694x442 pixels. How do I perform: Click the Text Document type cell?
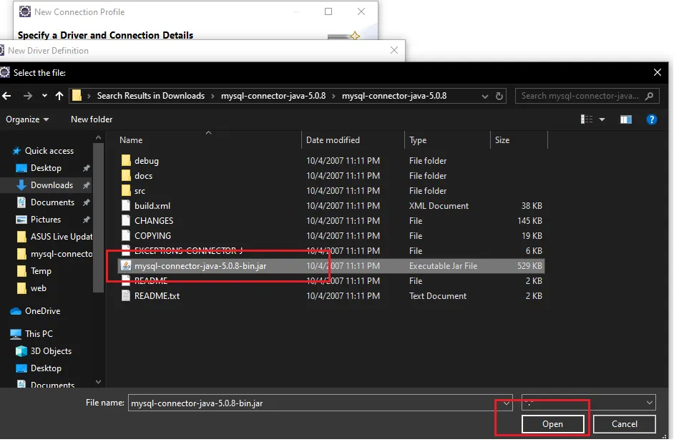[x=438, y=296]
